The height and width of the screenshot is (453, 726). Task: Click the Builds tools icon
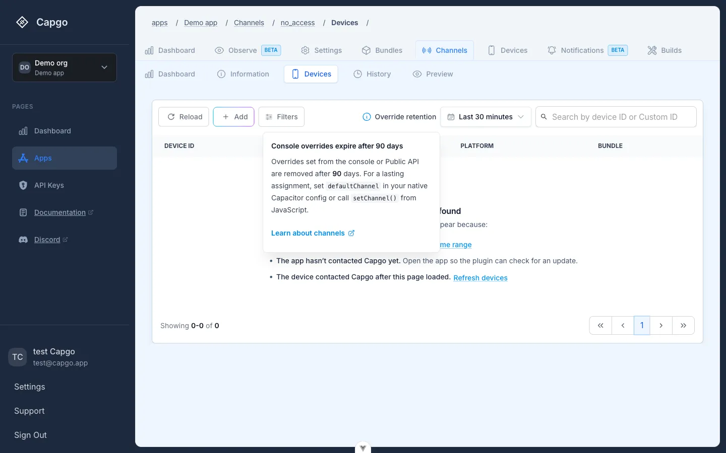[x=652, y=50]
